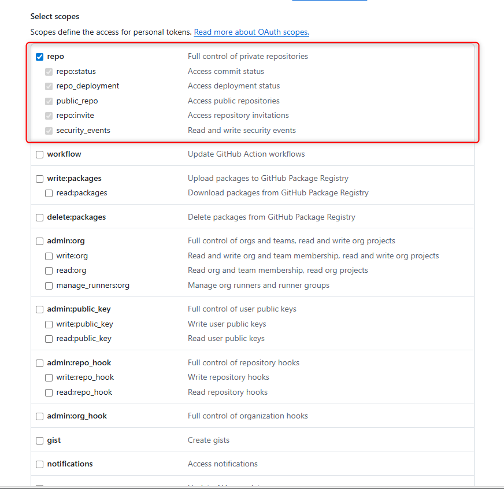The height and width of the screenshot is (489, 504).
Task: Select the read:public_key checkbox
Action: (x=49, y=339)
